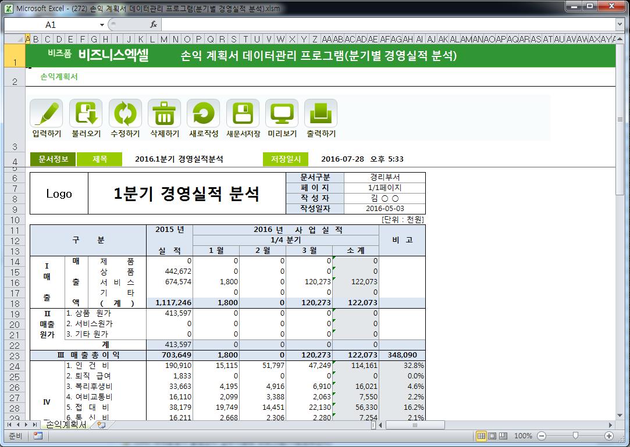Click the 불러오기 load icon
Image resolution: width=630 pixels, height=447 pixels.
86,113
